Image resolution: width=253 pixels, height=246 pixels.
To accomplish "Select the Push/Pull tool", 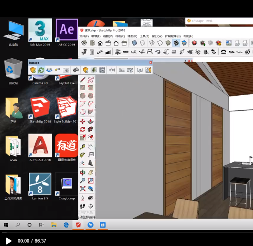I will (90, 121).
